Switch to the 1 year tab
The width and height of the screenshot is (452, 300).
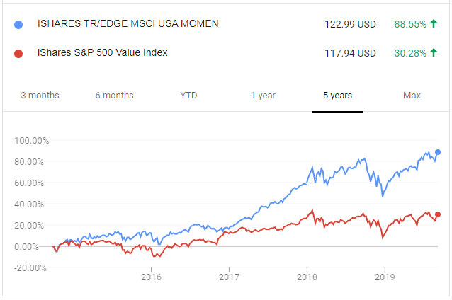263,96
